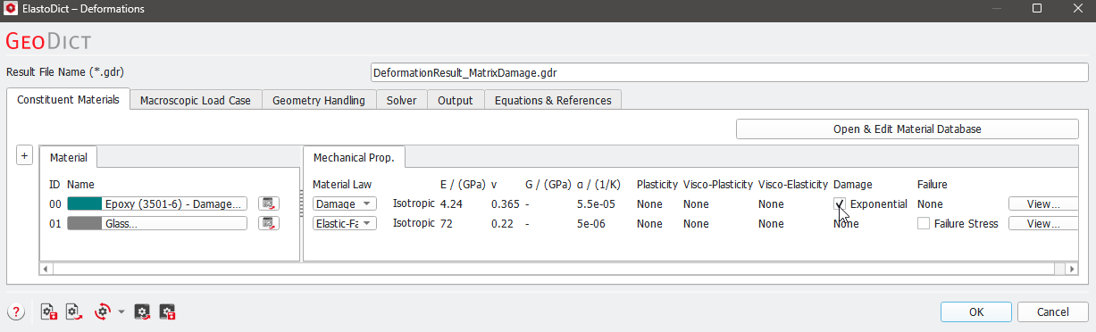Click the ElastoDict app icon in title bar

(12, 9)
